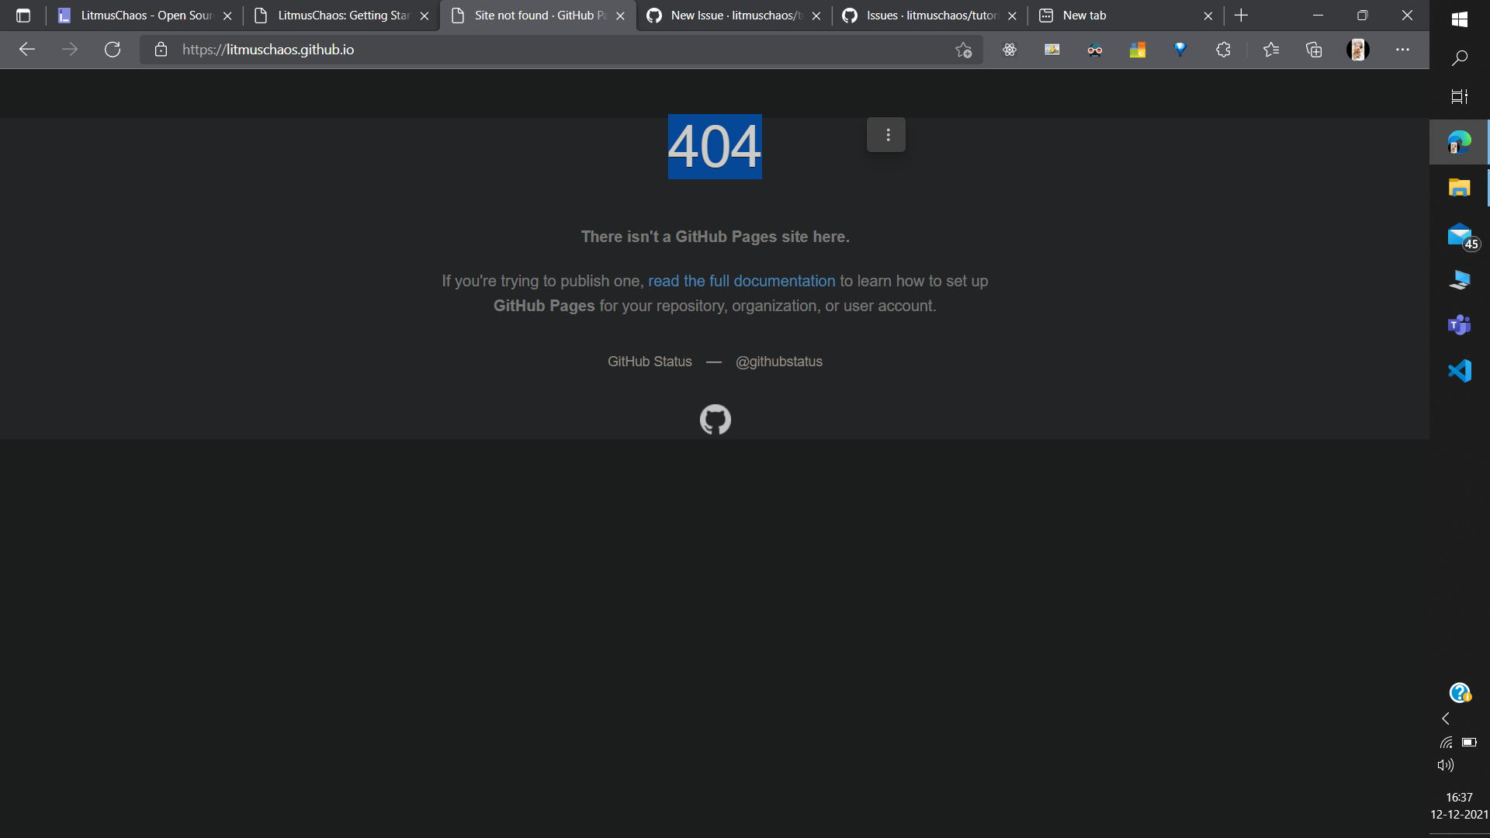Viewport: 1490px width, 838px height.
Task: Reload the current page
Action: (x=113, y=50)
